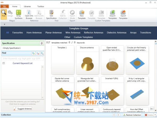Image resolution: width=157 pixels, height=118 pixels.
Task: Open the File menu
Action: pos(4,6)
